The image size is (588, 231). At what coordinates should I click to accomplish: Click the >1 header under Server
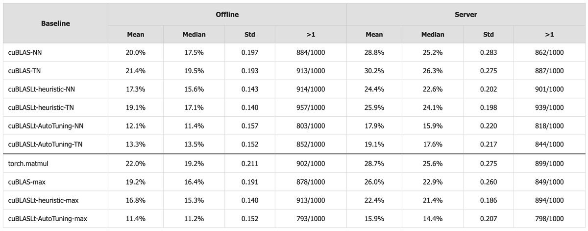click(549, 34)
